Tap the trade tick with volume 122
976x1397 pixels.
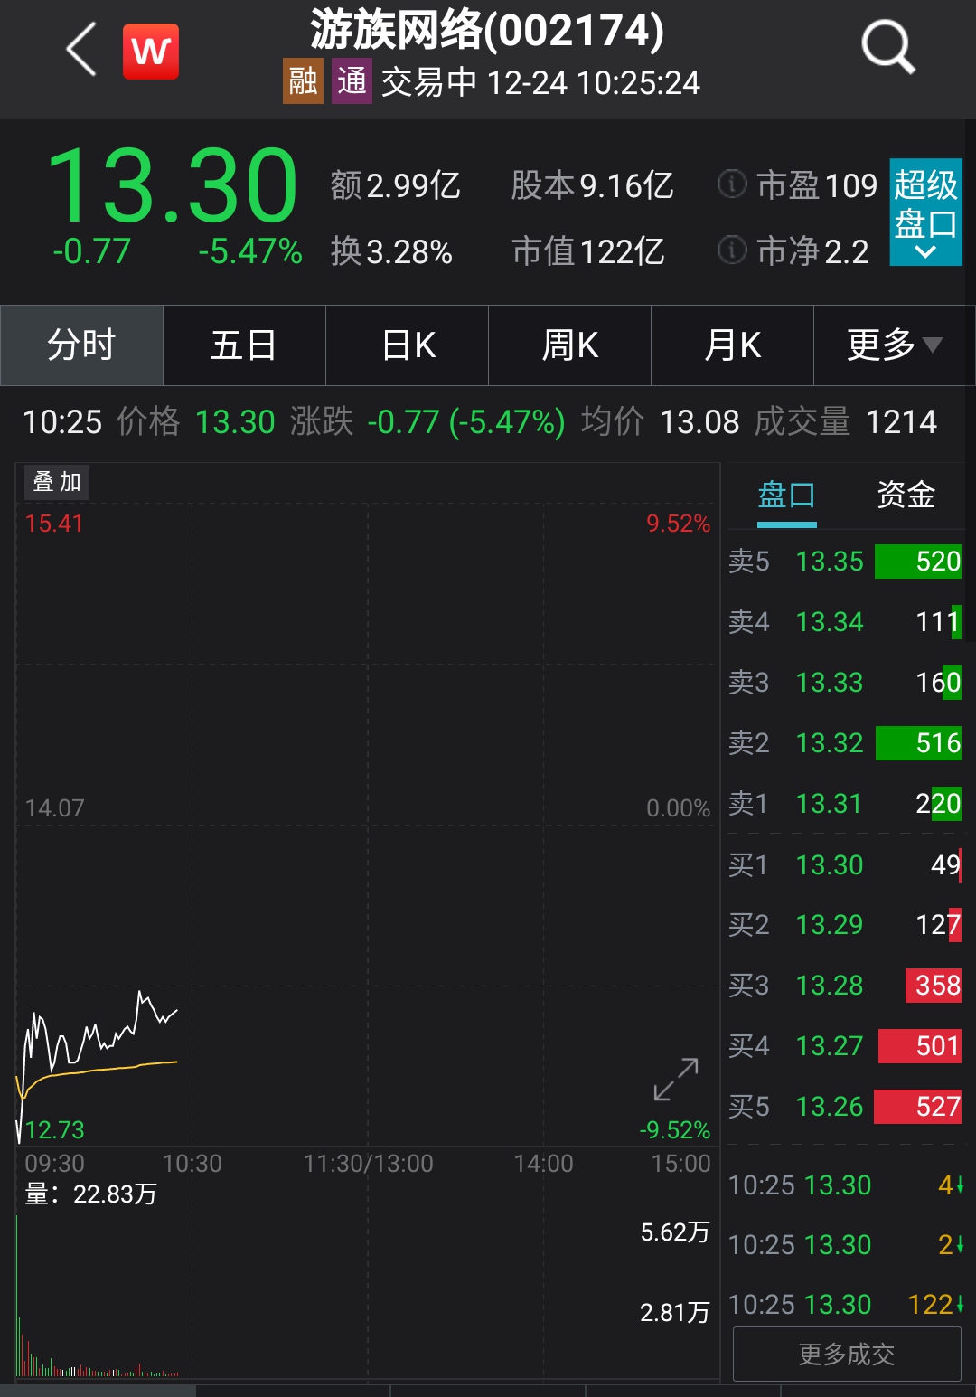(x=847, y=1305)
